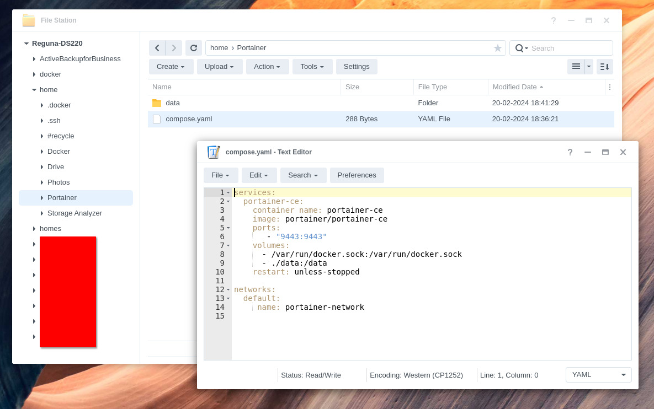Open the YAML language dropdown

point(598,375)
